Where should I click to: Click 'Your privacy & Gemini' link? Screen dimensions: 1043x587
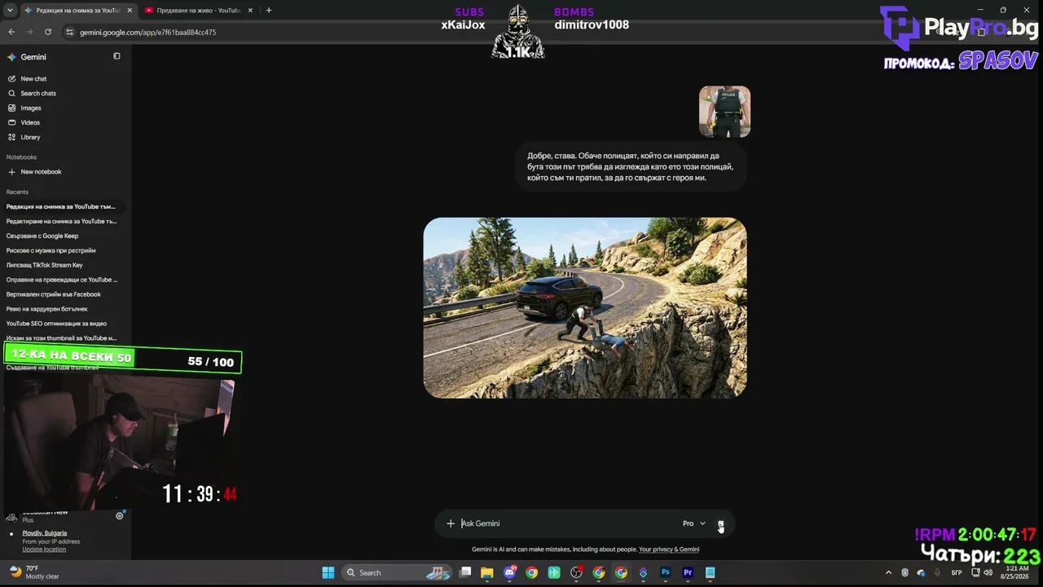click(x=669, y=549)
